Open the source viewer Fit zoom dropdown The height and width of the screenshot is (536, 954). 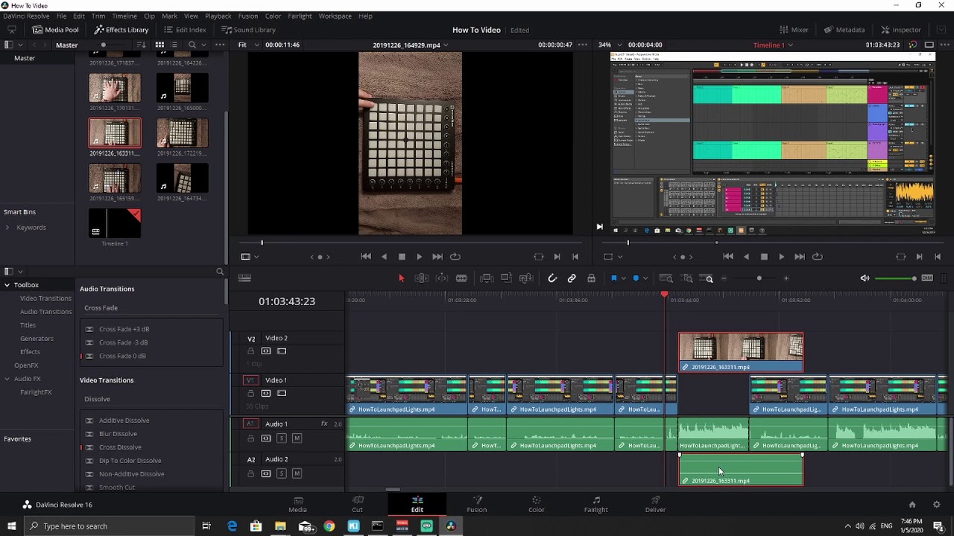coord(248,45)
